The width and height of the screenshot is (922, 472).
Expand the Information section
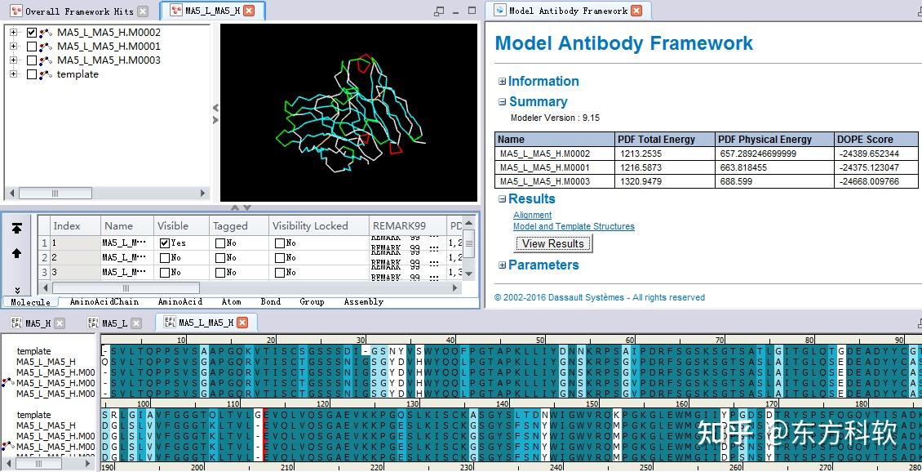point(502,82)
